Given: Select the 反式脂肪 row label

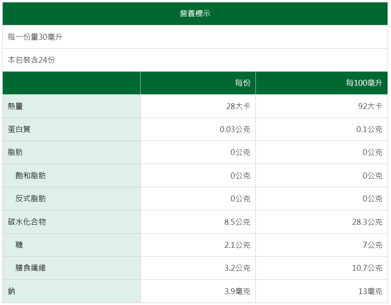Looking at the screenshot, I should tap(31, 198).
